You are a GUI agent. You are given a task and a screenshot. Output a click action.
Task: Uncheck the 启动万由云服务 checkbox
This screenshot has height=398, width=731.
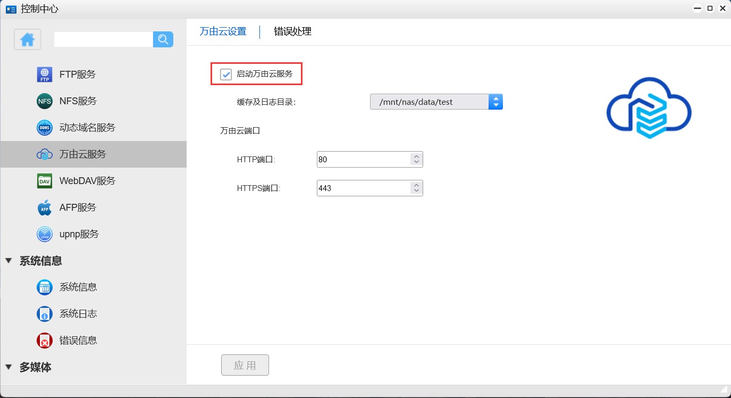(226, 74)
